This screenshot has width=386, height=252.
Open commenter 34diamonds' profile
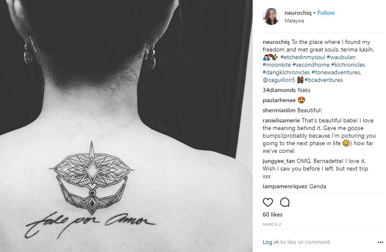(x=279, y=90)
